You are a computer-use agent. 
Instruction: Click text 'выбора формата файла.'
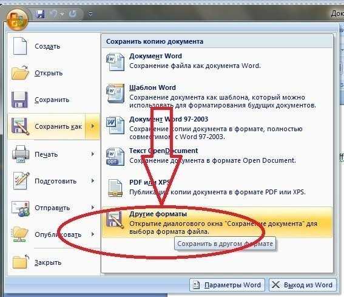point(169,232)
